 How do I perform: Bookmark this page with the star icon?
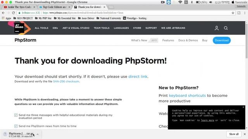pos(233,13)
